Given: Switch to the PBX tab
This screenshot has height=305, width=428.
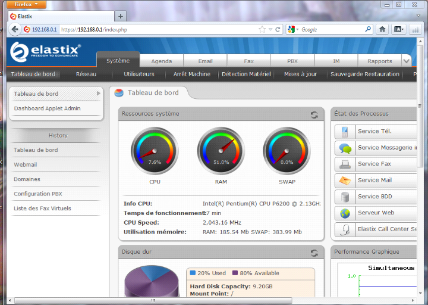Looking at the screenshot, I should point(292,61).
